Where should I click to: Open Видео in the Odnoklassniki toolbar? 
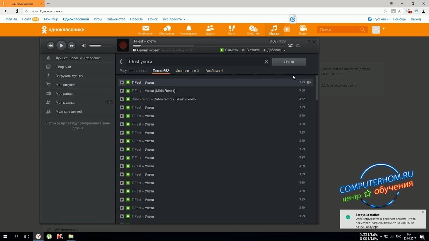coord(303,30)
